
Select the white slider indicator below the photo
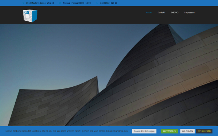109,126
